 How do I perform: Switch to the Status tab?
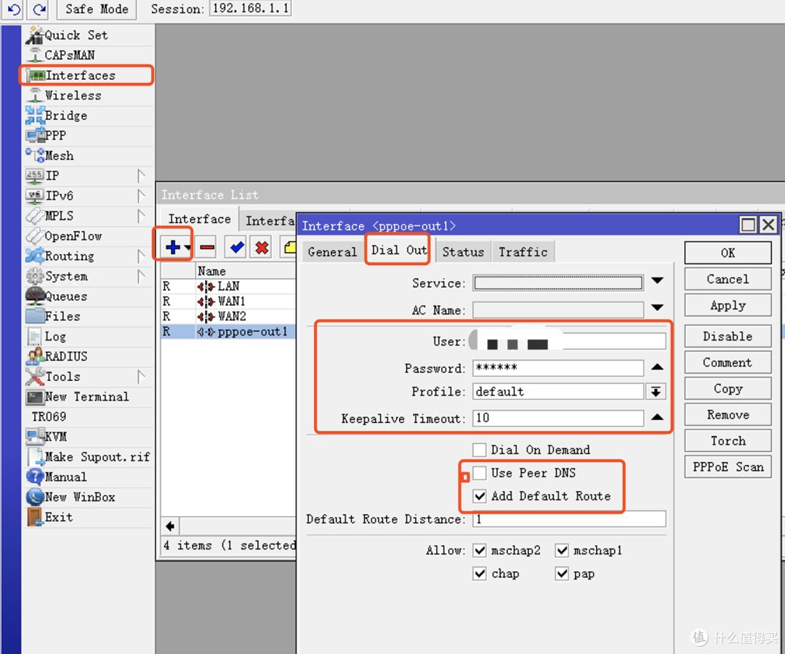(x=463, y=251)
